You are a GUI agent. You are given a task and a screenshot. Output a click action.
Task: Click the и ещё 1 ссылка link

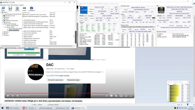point(64,76)
